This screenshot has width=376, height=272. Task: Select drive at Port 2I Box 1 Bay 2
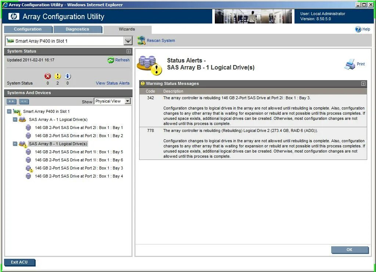coord(79,136)
